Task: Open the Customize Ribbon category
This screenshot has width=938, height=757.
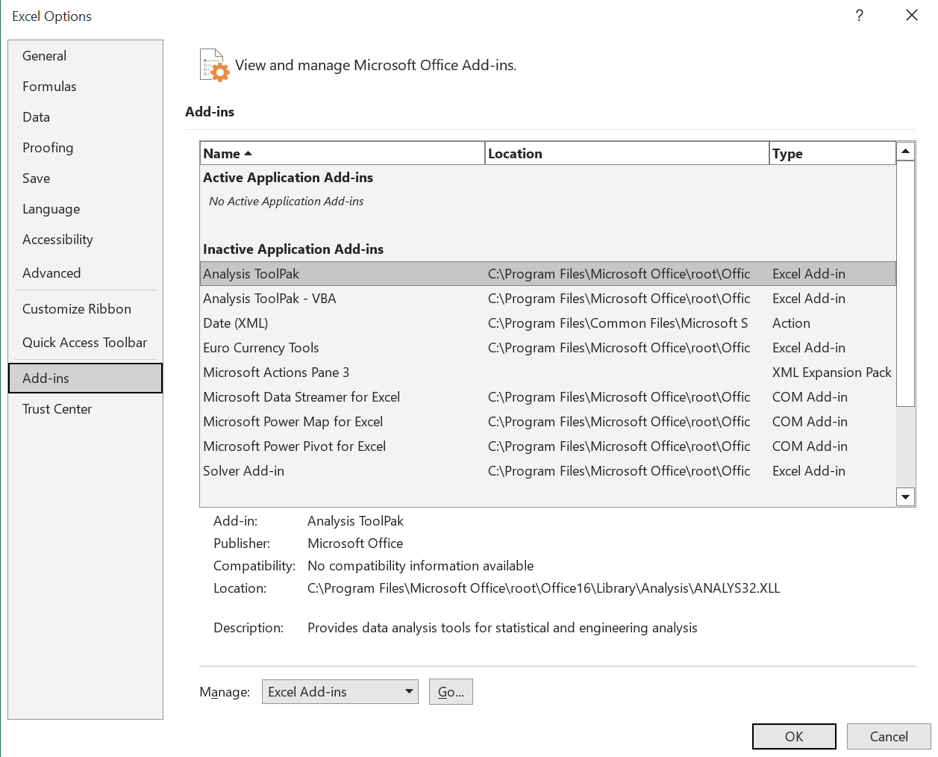Action: pos(85,309)
